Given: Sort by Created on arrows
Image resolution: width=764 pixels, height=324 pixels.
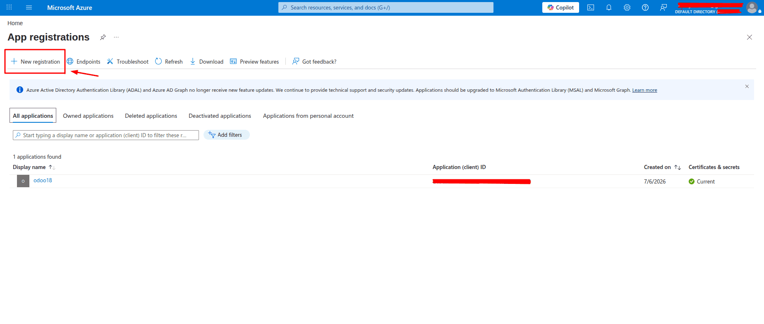Looking at the screenshot, I should [678, 167].
